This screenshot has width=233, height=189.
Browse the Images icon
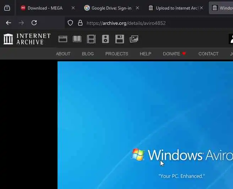tap(134, 39)
